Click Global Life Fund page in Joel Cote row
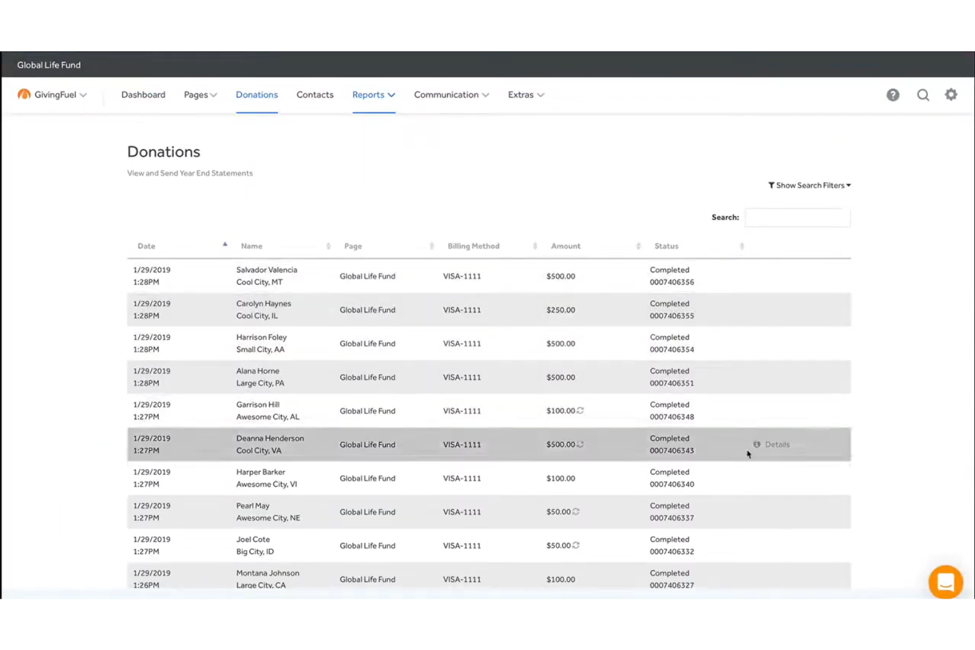The width and height of the screenshot is (975, 650). pyautogui.click(x=368, y=545)
